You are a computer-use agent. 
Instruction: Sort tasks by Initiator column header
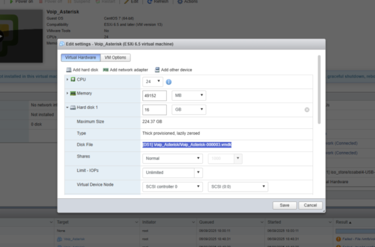tap(149, 222)
